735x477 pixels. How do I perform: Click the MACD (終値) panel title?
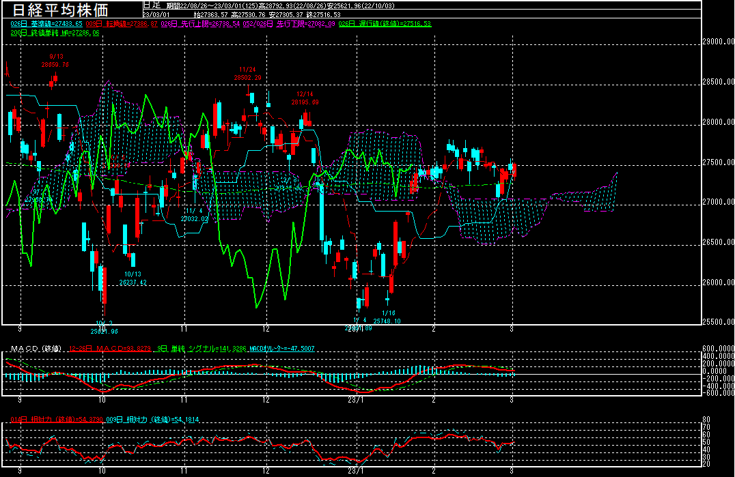(36, 349)
